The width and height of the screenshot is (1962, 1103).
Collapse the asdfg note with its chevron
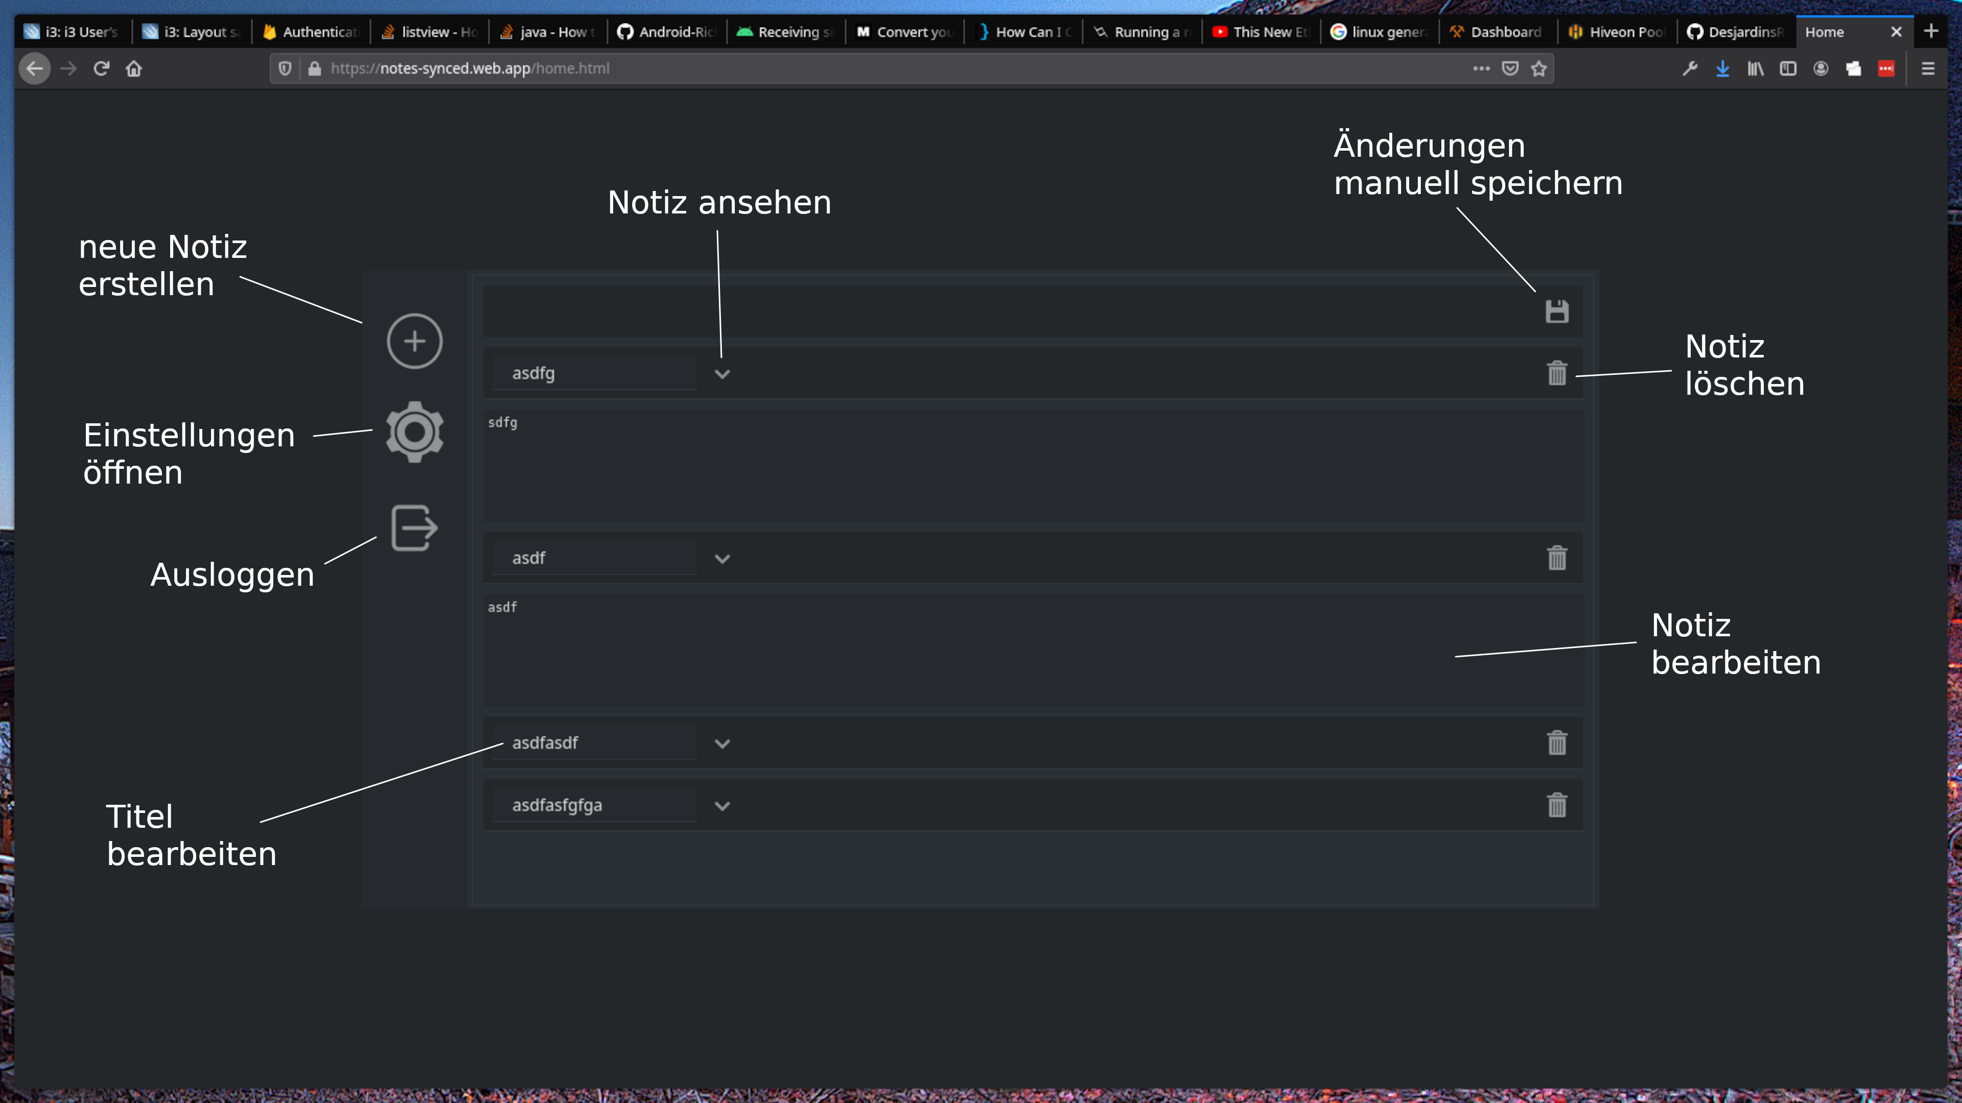(x=722, y=374)
